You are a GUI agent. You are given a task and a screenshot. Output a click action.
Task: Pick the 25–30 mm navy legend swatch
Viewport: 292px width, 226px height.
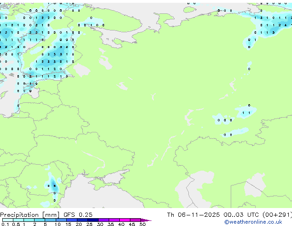93,220
